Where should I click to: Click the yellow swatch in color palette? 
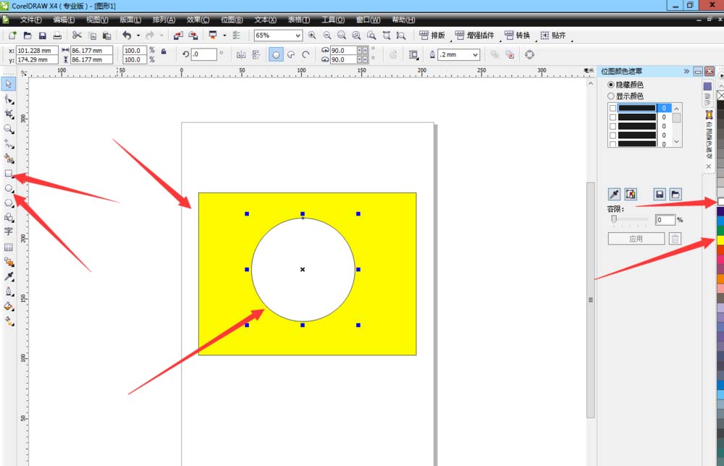click(x=720, y=240)
